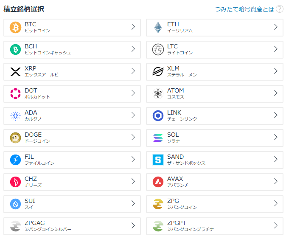This screenshot has width=286, height=239.
Task: Select the ビットコイン label text
Action: (x=37, y=31)
